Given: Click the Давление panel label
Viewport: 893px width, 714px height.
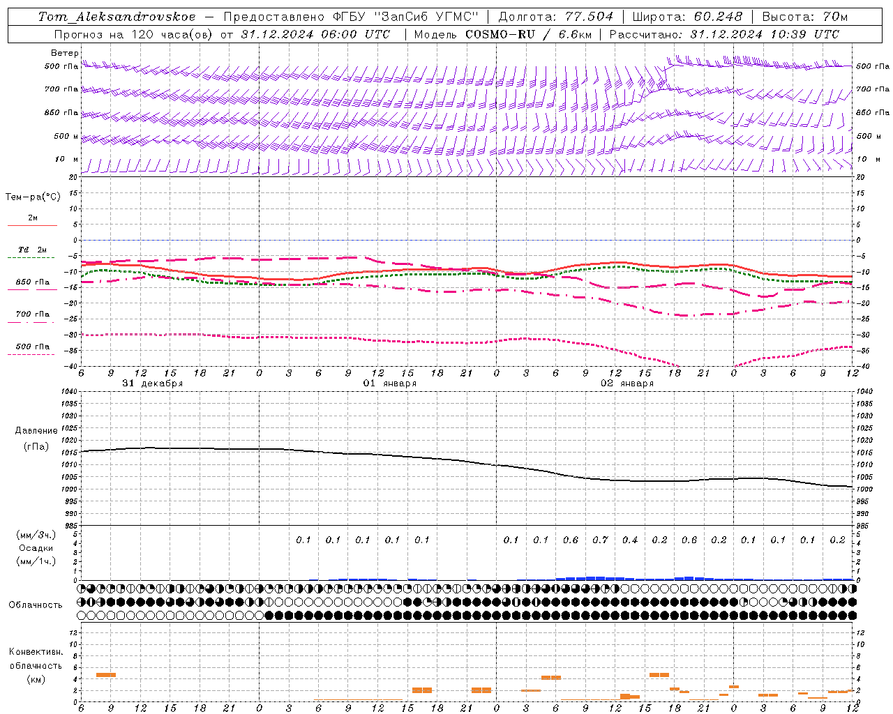Looking at the screenshot, I should [x=36, y=431].
